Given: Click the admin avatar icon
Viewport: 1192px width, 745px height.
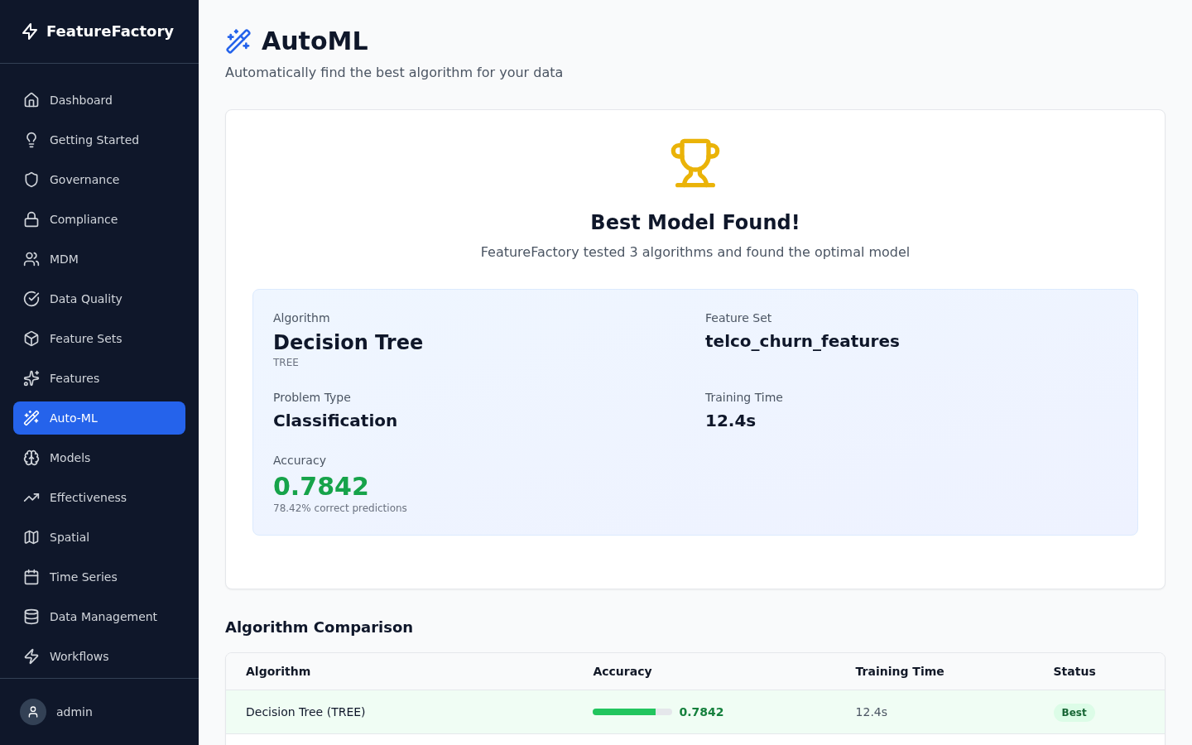Looking at the screenshot, I should point(33,712).
